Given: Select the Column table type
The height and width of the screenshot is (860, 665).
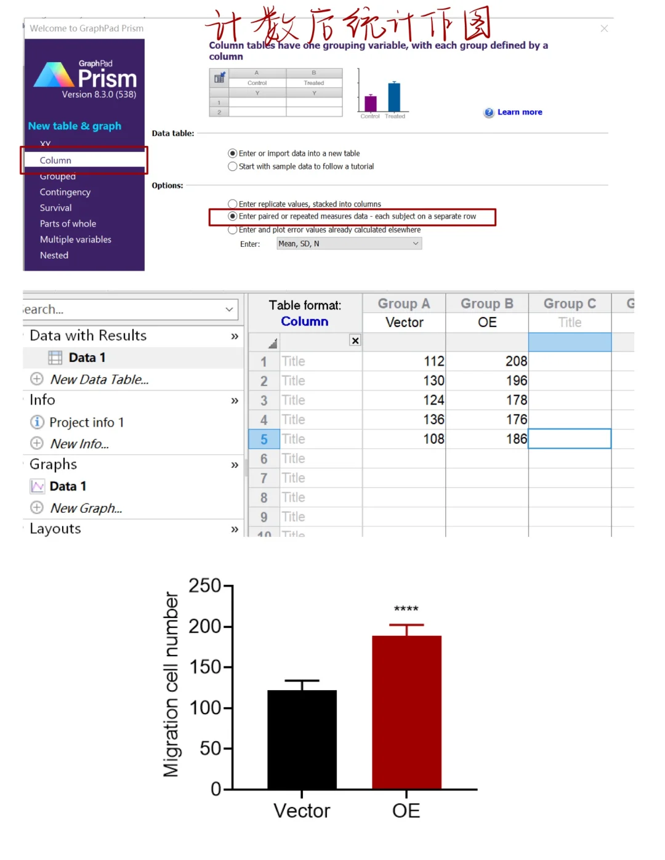Looking at the screenshot, I should [x=84, y=160].
